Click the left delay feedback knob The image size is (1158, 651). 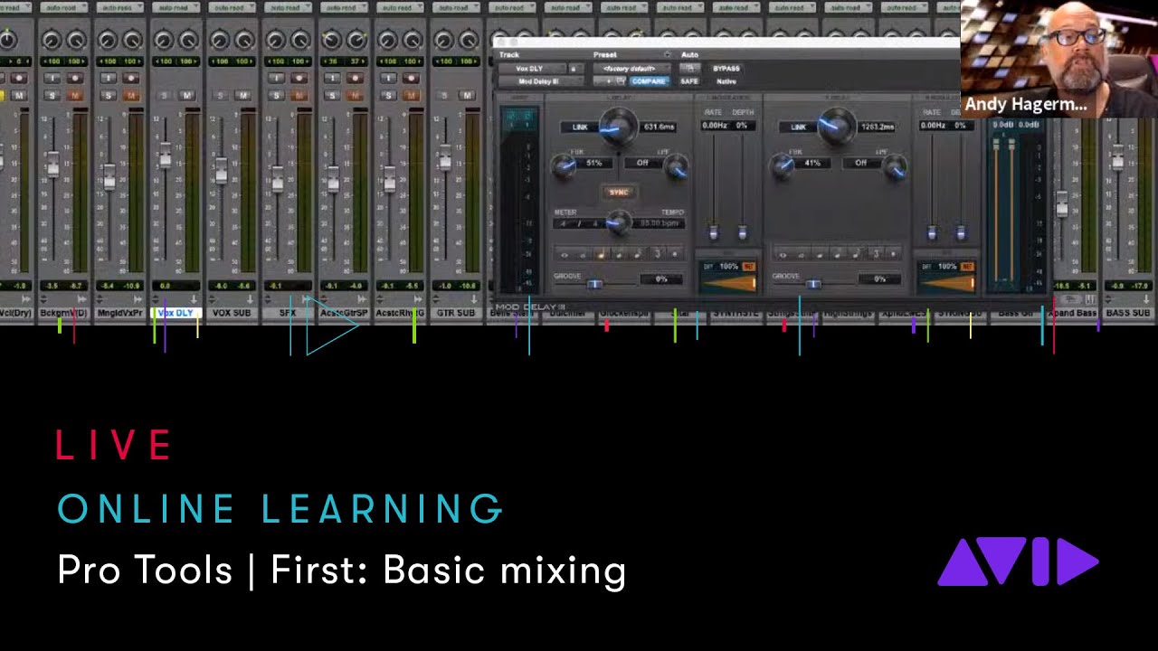(x=564, y=165)
